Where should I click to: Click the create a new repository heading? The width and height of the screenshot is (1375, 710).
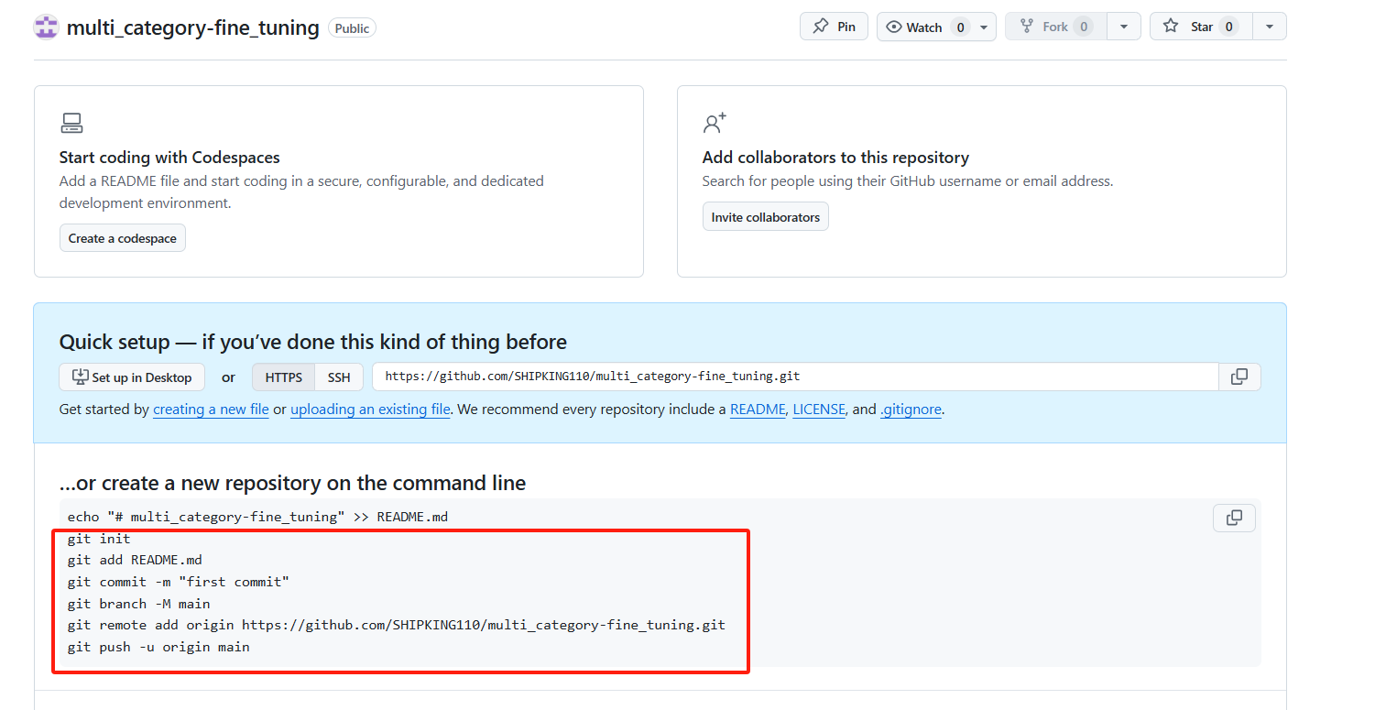292,483
